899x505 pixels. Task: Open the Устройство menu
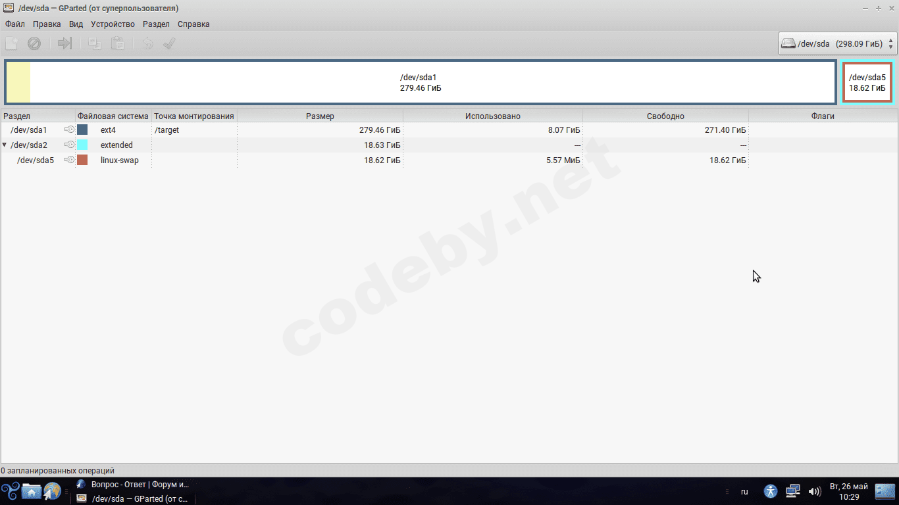[x=113, y=24]
